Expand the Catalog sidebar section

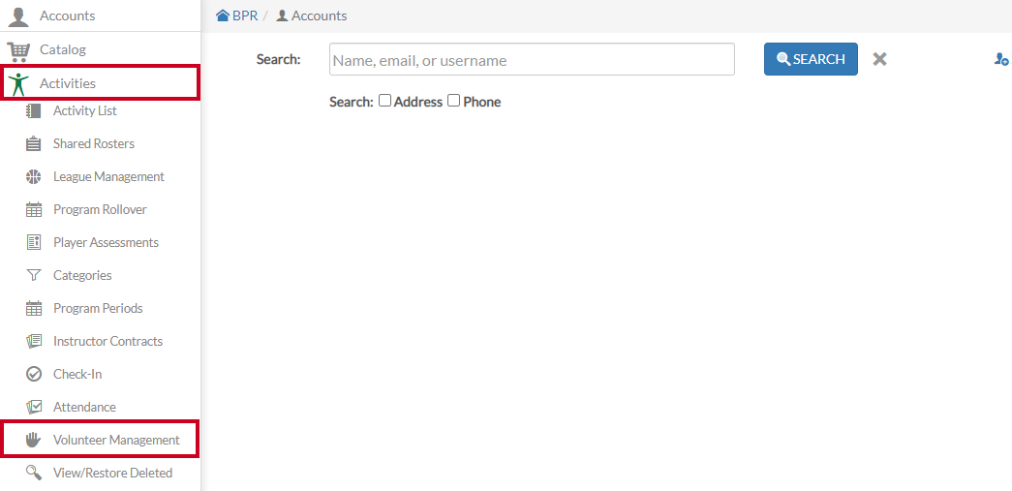[100, 49]
